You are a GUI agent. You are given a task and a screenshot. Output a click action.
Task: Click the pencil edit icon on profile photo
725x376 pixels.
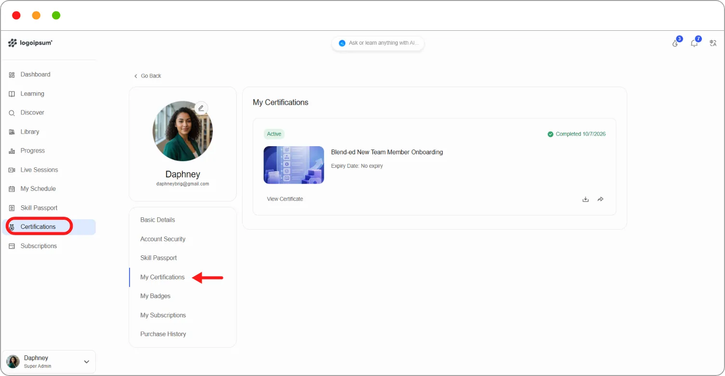(201, 108)
